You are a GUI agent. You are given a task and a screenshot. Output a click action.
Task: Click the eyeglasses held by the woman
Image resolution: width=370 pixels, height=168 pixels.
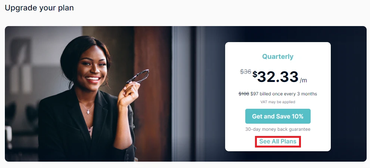pyautogui.click(x=138, y=76)
